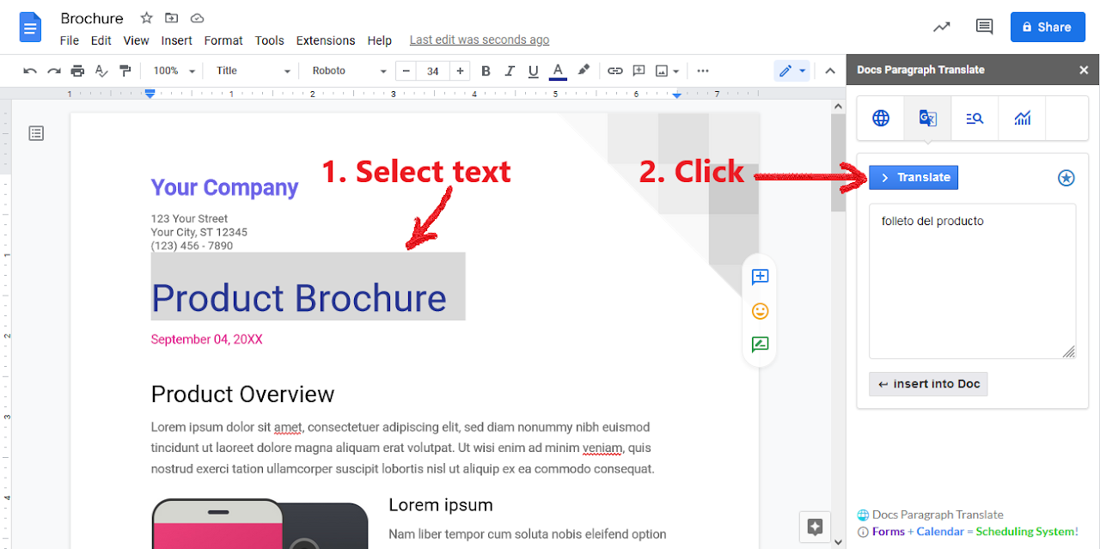Open the highlight color tool
Image resolution: width=1100 pixels, height=549 pixels.
[584, 70]
